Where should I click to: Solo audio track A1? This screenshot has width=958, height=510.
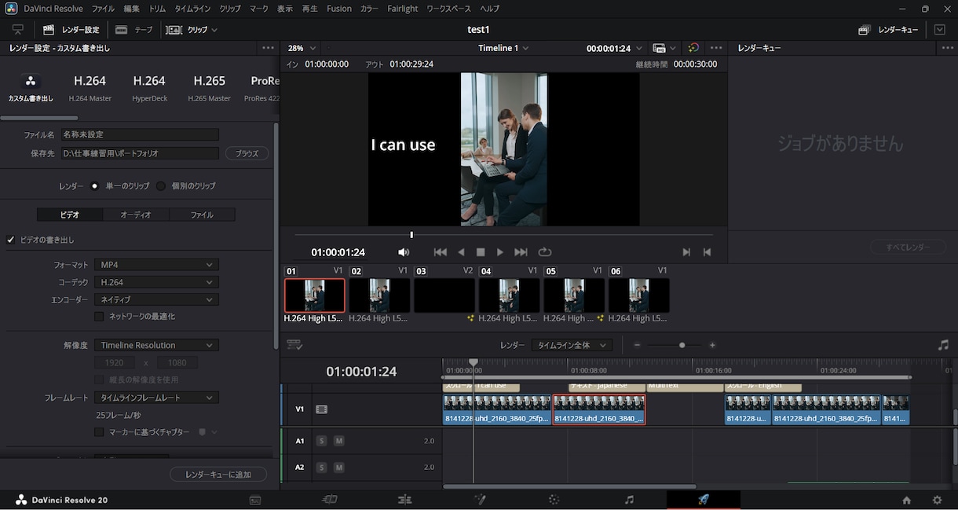(x=321, y=441)
